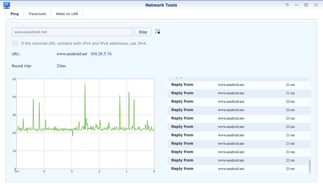Click the "URL:" label
Screen dimensions: 323x184
point(16,54)
